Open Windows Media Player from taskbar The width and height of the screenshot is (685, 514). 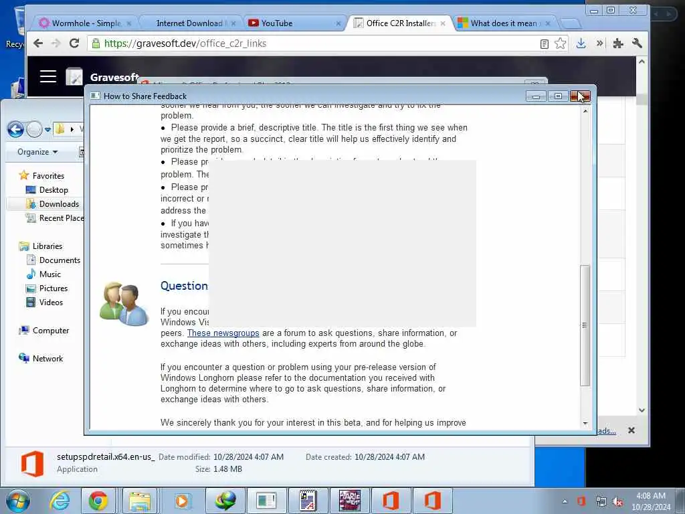(x=182, y=501)
